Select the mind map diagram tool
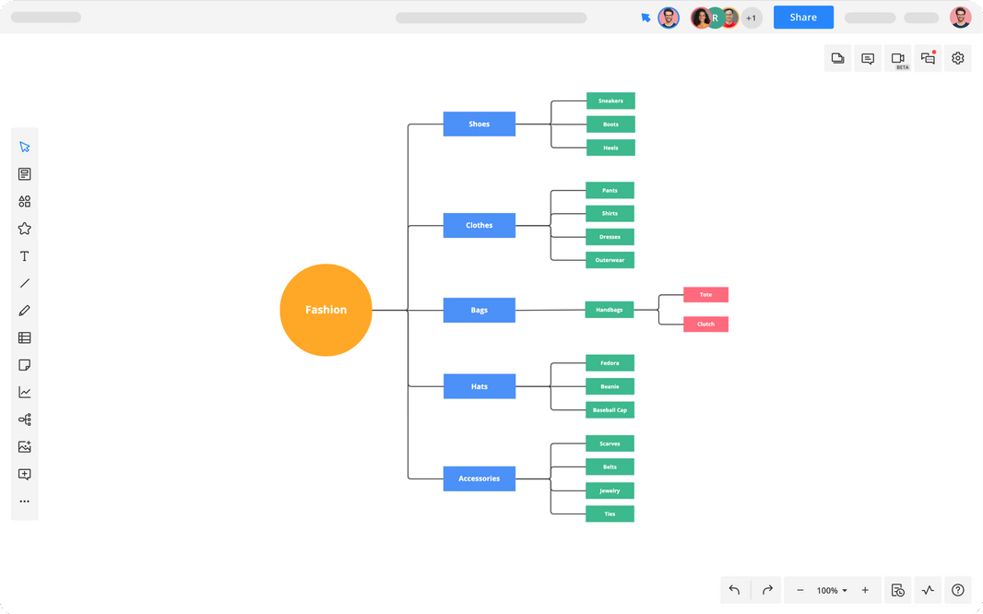The height and width of the screenshot is (614, 983). [25, 419]
